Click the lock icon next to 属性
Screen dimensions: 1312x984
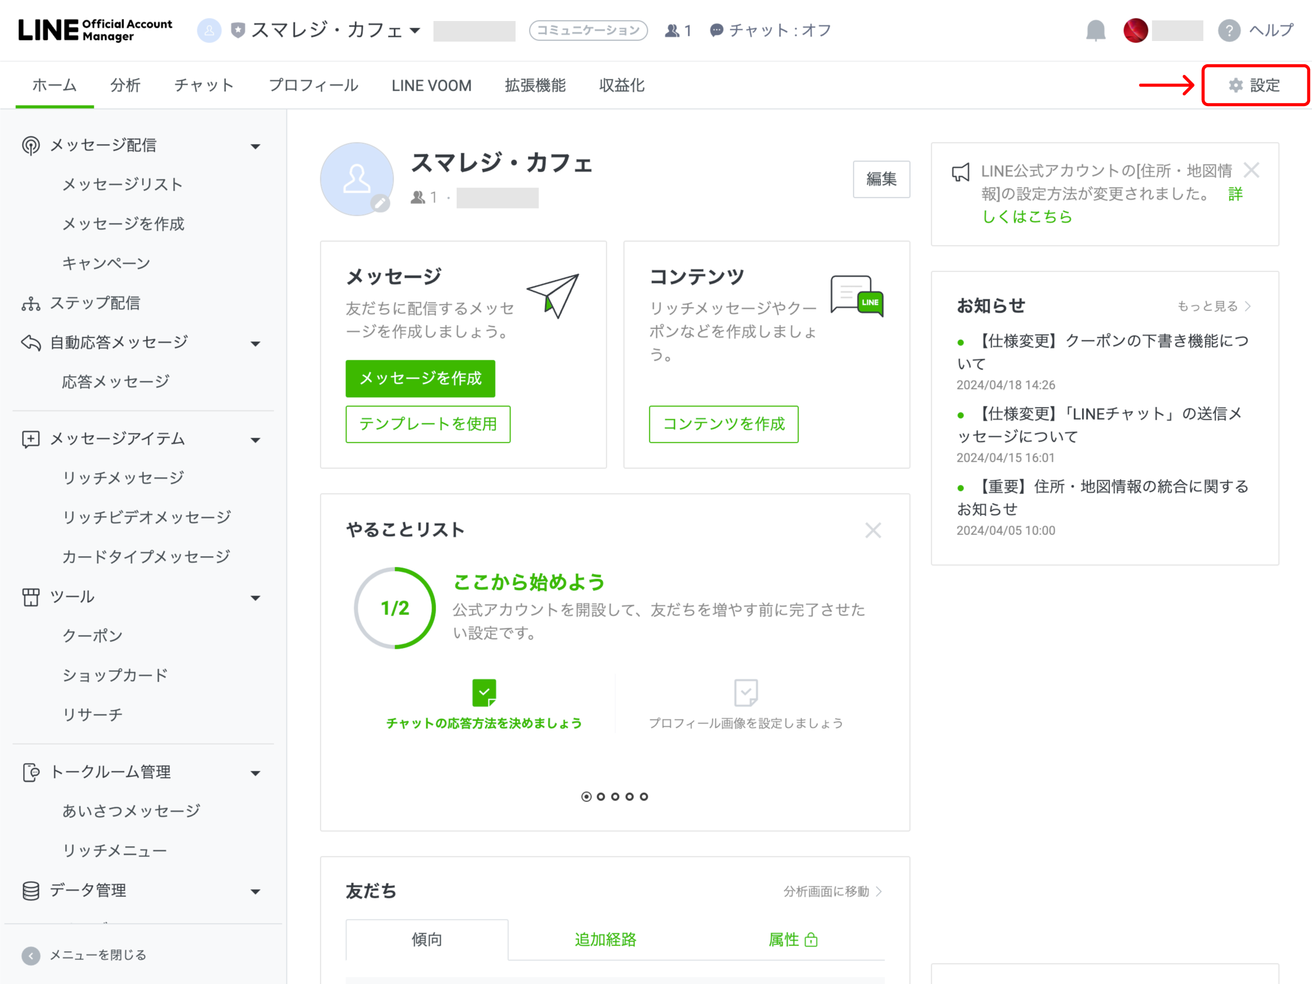tap(811, 939)
